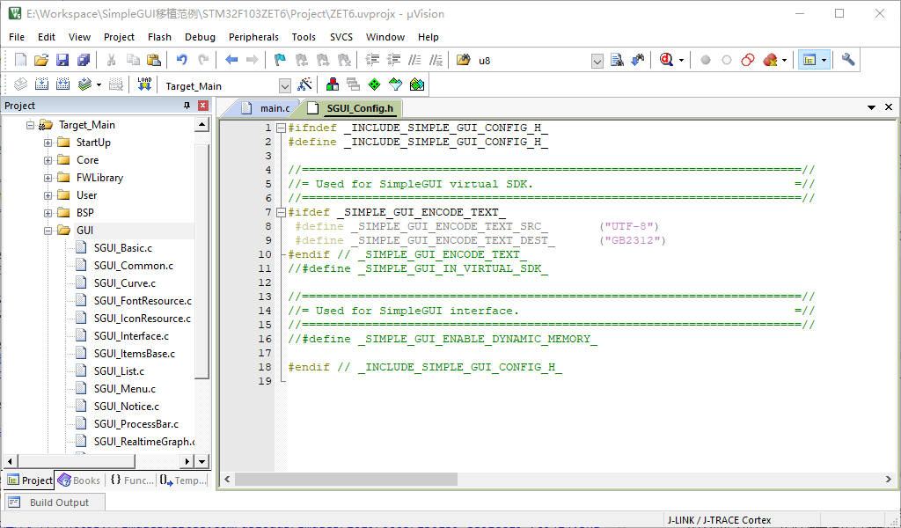Navigate backwards with the blue arrow
Screen dimensions: 901x528
[x=231, y=60]
